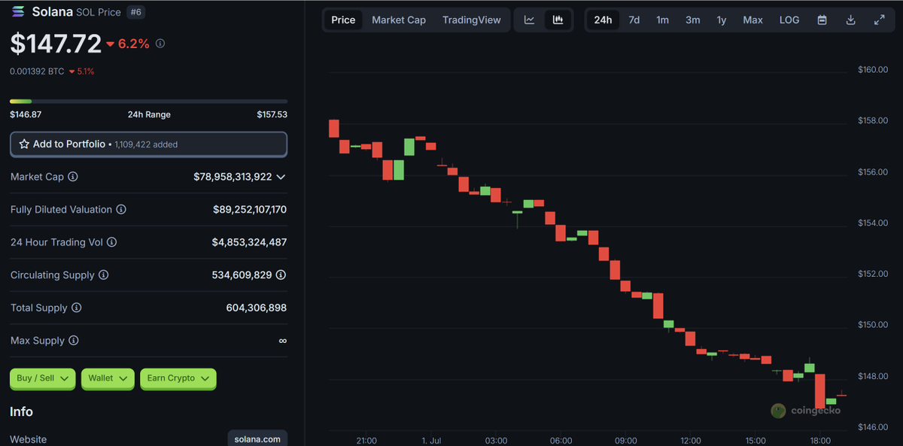Select 1y time range
This screenshot has width=903, height=446.
[x=722, y=20]
